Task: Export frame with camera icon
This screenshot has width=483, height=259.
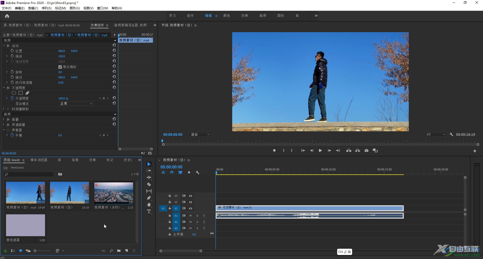Action: click(x=367, y=151)
